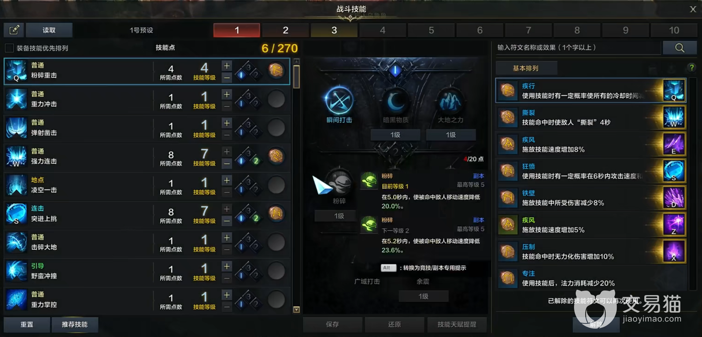Switch to preset tab 3

(x=334, y=30)
